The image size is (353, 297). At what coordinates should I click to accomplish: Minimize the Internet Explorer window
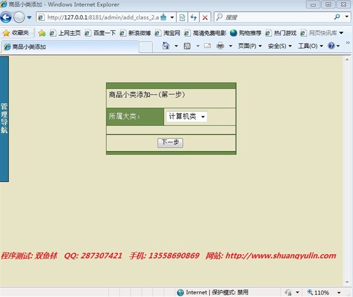[313, 5]
